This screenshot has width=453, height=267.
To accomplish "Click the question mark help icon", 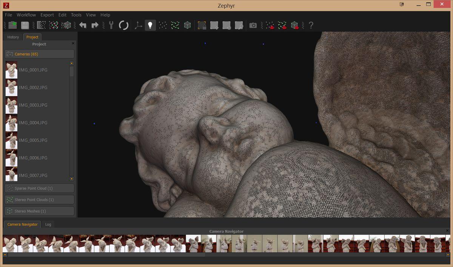I will 311,25.
